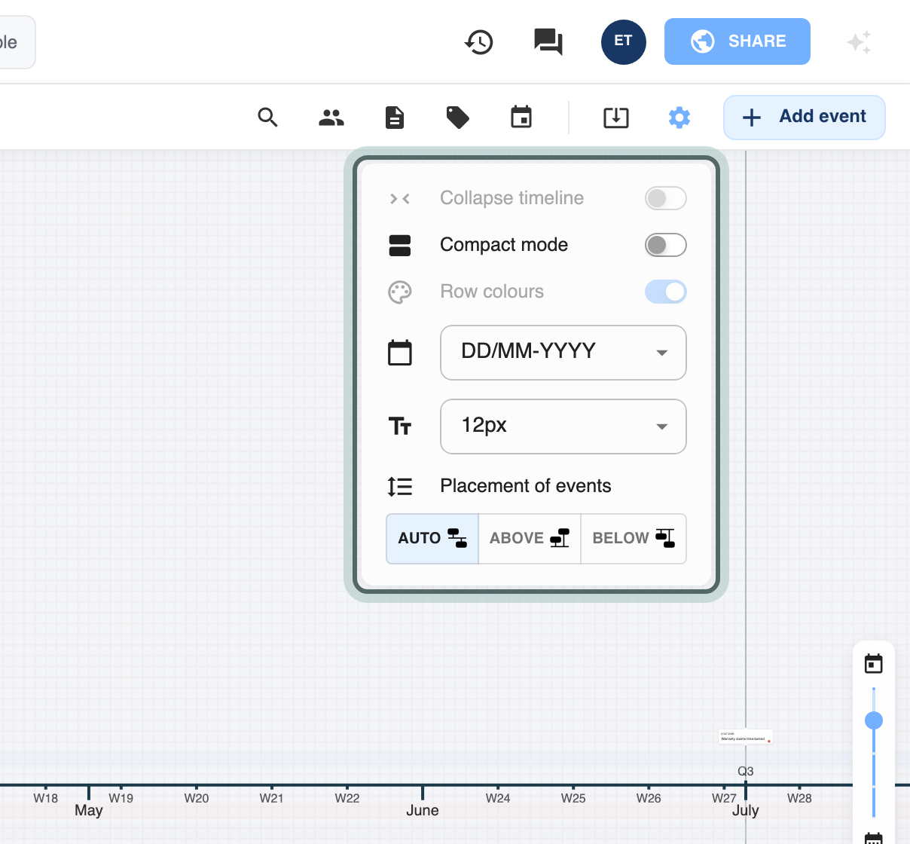Click the July month marker on timeline
910x844 pixels.
746,810
